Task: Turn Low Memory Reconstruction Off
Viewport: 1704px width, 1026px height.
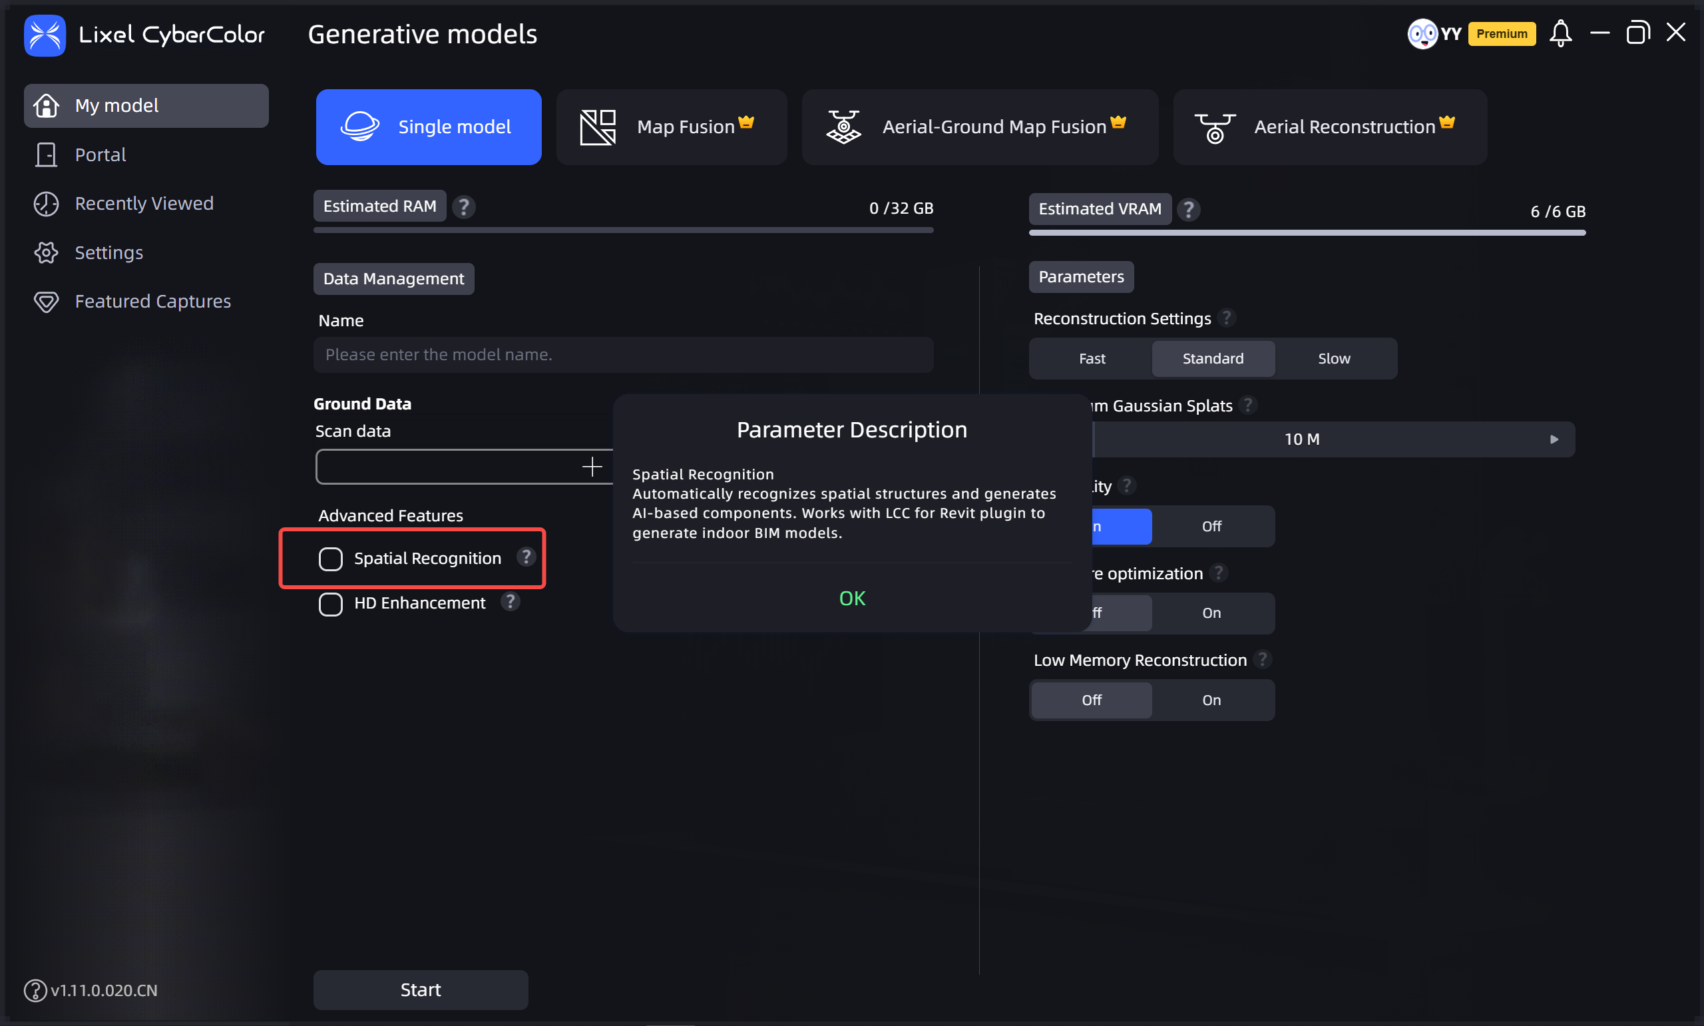Action: tap(1092, 700)
